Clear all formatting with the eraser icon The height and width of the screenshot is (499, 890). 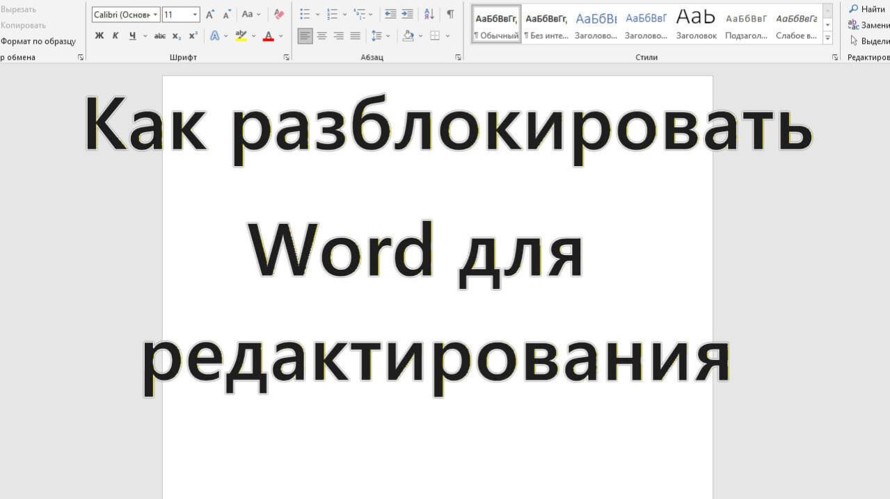coord(279,14)
